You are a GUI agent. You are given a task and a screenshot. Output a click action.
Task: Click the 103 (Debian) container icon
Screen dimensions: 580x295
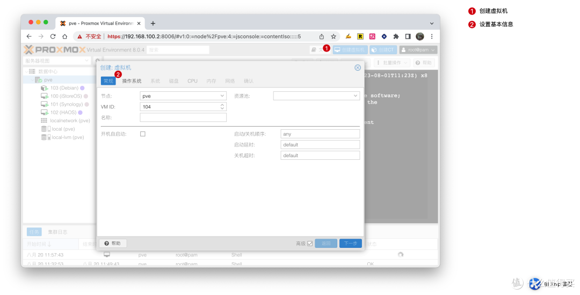45,88
